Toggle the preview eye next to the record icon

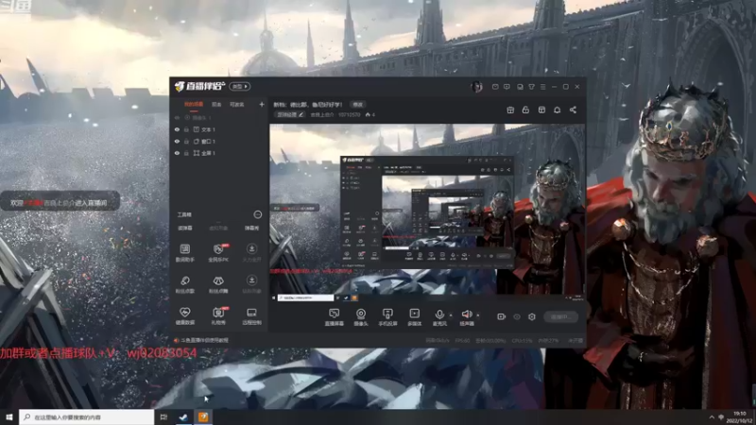click(x=516, y=316)
